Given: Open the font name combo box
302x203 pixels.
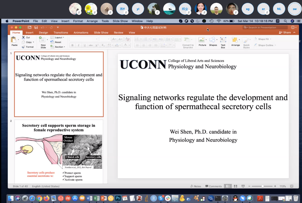Looking at the screenshot, I should pyautogui.click(x=84, y=39).
